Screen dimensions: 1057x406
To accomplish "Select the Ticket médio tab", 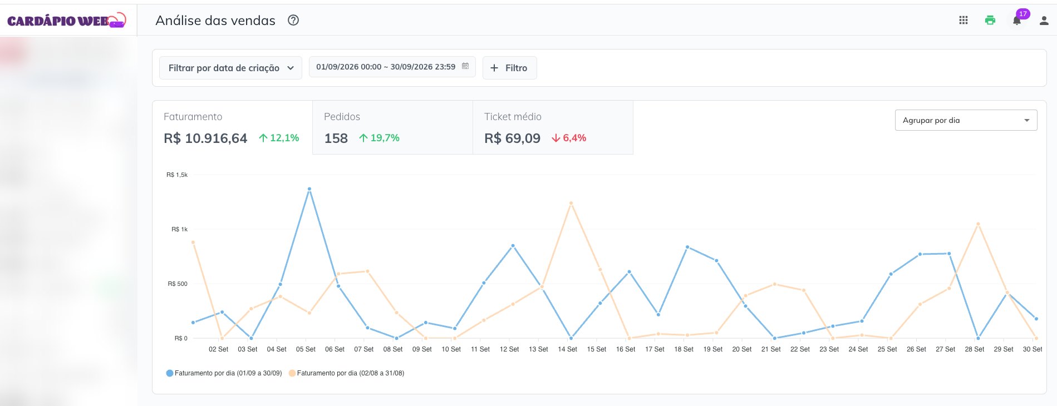I will pos(553,127).
